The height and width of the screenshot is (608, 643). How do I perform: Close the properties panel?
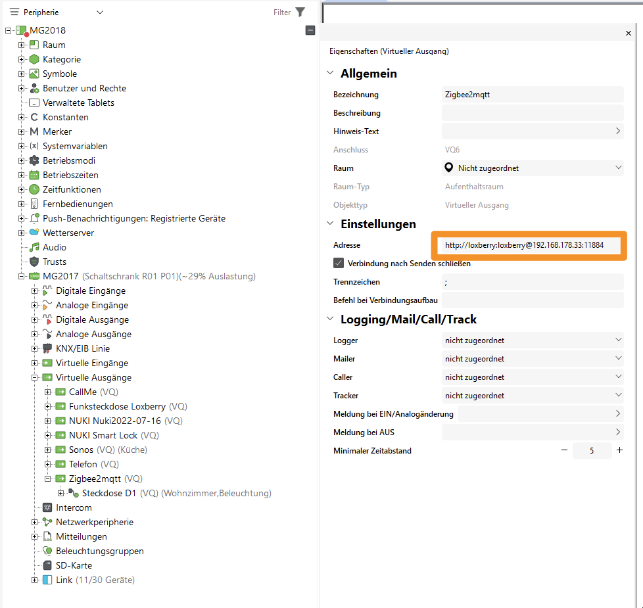pyautogui.click(x=629, y=34)
